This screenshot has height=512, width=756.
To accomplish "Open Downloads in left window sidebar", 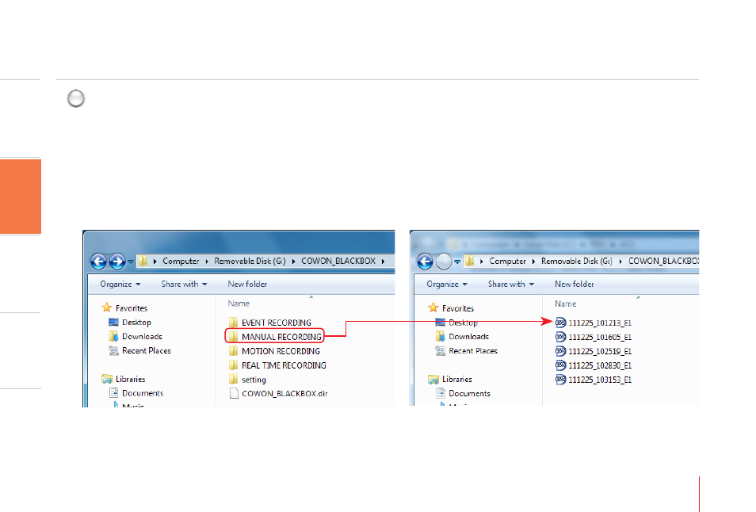I will (x=136, y=337).
